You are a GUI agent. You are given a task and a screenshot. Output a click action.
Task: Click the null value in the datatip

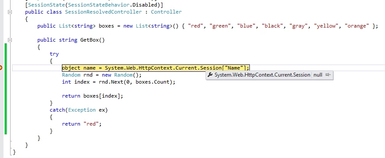[318, 75]
